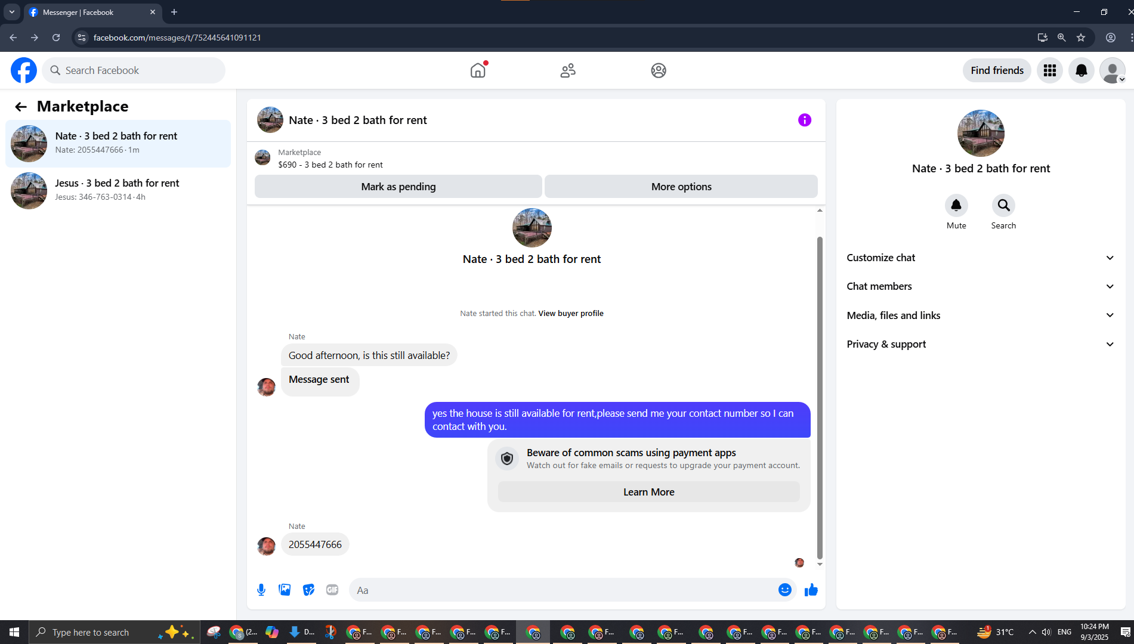Click the More options button
1134x644 pixels.
point(681,187)
